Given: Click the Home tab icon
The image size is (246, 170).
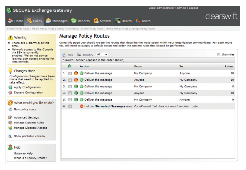Looking at the screenshot, I should coord(10,21).
